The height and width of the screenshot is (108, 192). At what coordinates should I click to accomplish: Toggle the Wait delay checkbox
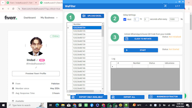click(x=125, y=20)
